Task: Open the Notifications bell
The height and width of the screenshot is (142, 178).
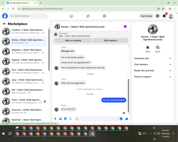Action: [x=164, y=16]
